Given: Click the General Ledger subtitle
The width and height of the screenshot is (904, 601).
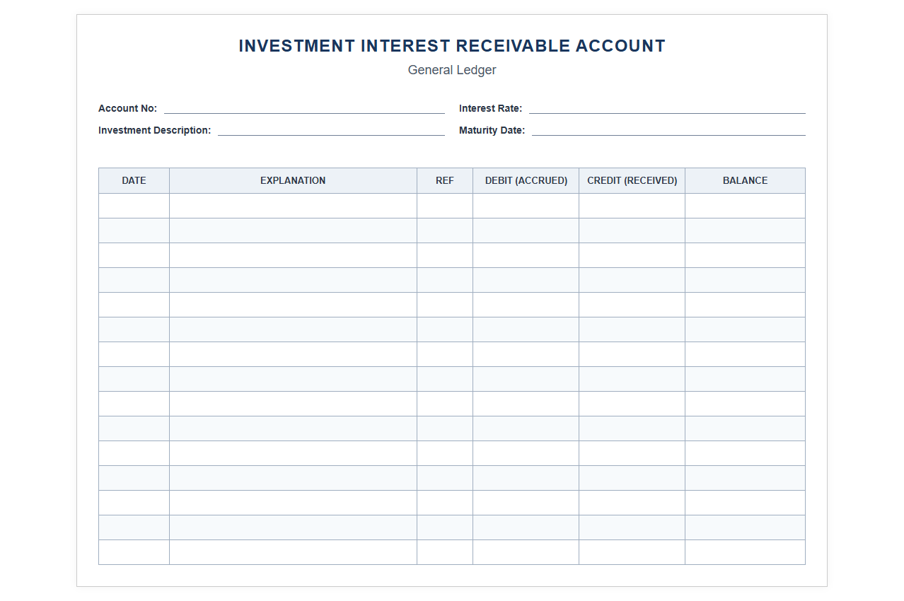Looking at the screenshot, I should coord(452,70).
